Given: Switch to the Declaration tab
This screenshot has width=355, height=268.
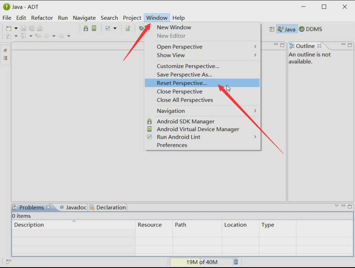Looking at the screenshot, I should coord(108,207).
